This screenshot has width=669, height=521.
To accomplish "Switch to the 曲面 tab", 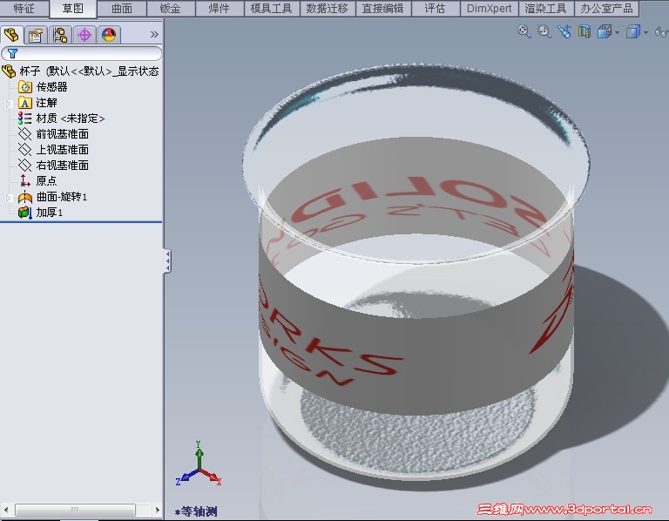I will point(122,9).
